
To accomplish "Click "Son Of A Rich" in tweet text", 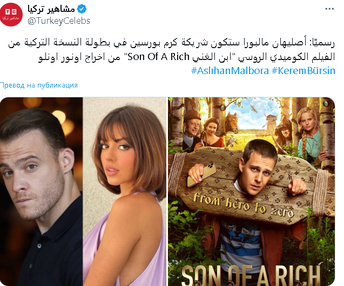I will [x=158, y=57].
